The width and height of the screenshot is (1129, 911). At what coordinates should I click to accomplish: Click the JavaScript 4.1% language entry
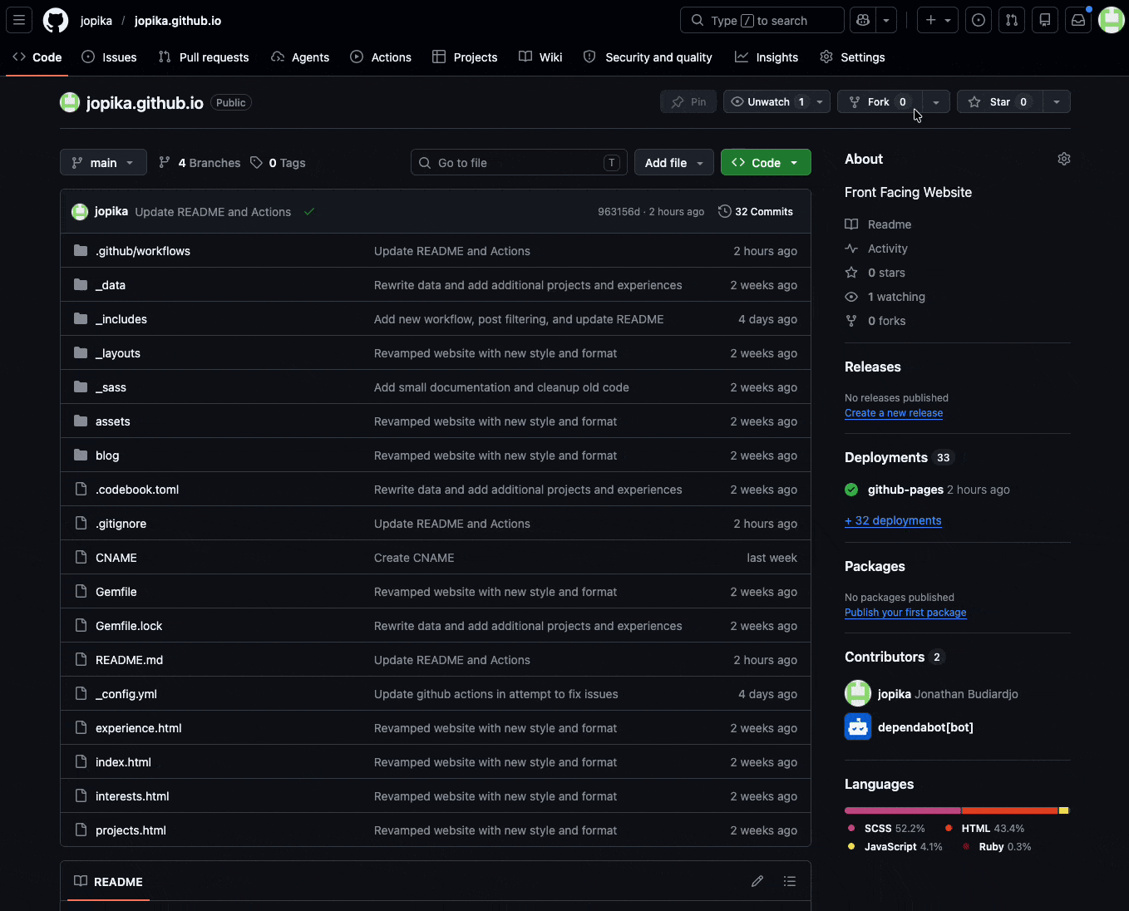[895, 847]
